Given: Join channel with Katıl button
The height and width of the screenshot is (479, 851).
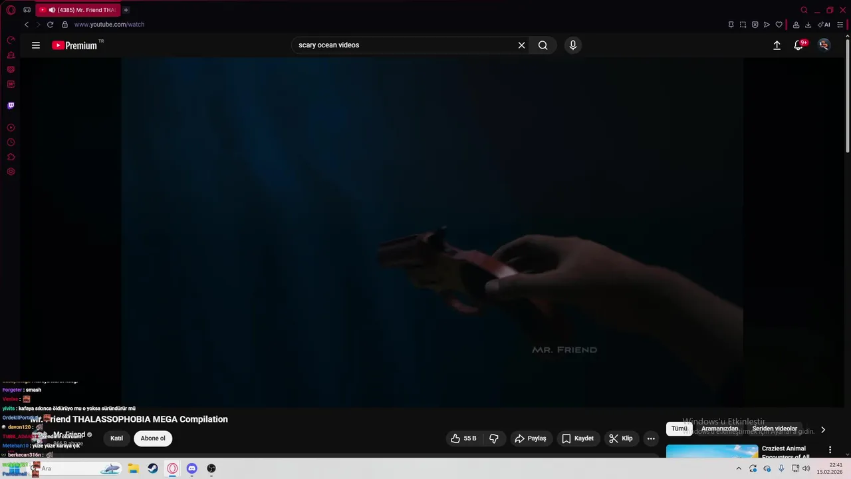Looking at the screenshot, I should pos(116,438).
